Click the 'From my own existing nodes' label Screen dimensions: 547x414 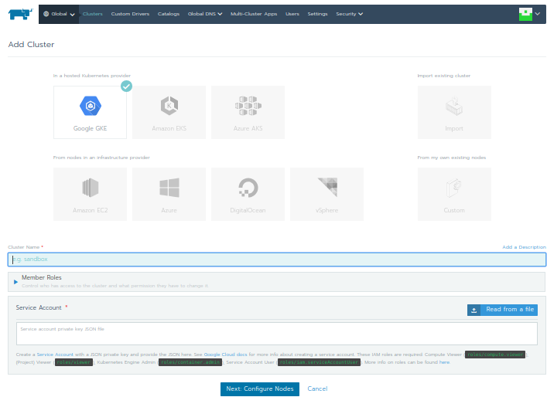[452, 158]
